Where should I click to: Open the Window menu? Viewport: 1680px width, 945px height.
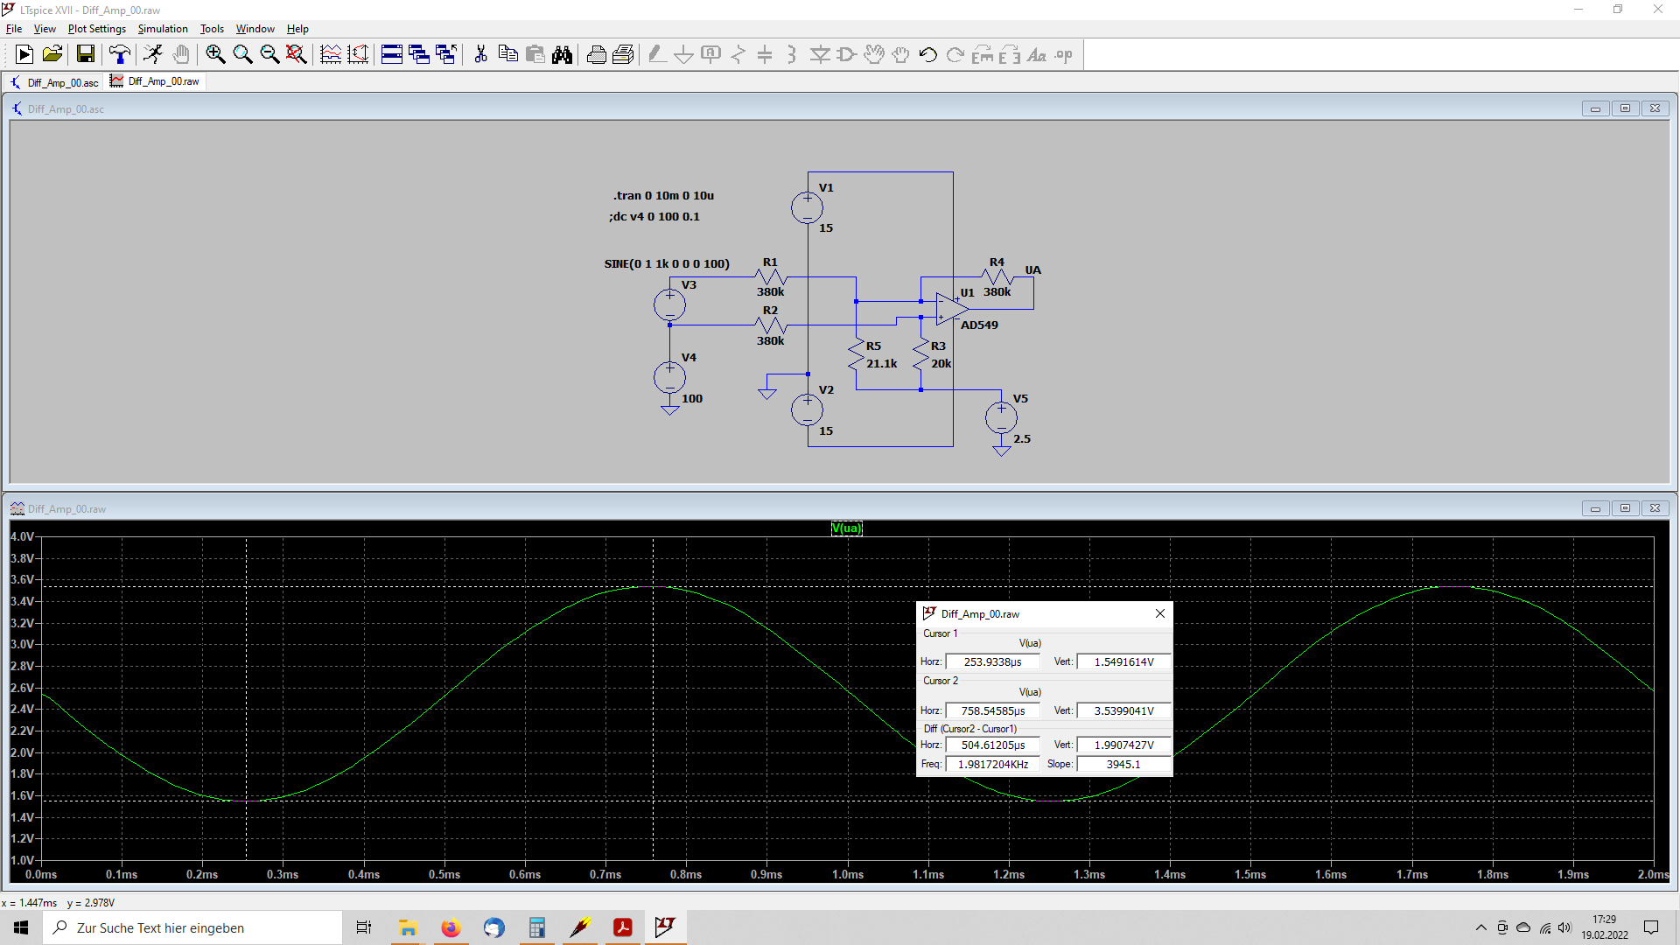[x=255, y=29]
